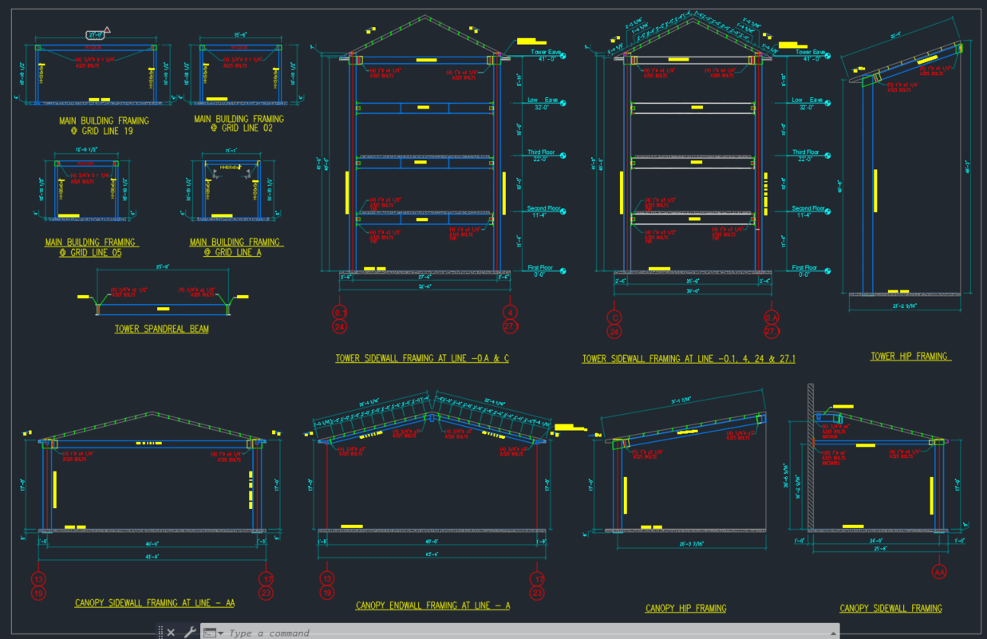Click the CANOPY HIP FRAMING title text

pyautogui.click(x=685, y=609)
